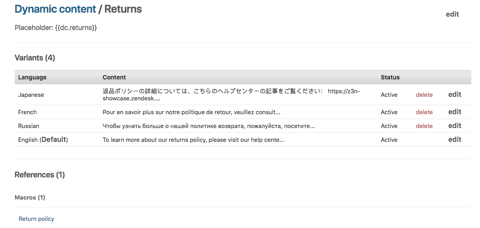480x228 pixels.
Task: Select the English variant content text
Action: coord(193,140)
